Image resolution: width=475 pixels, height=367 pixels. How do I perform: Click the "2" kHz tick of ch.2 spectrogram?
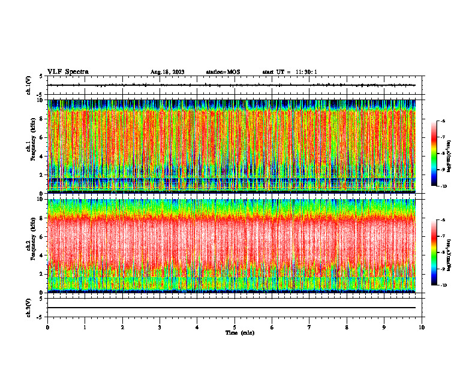tap(42, 274)
